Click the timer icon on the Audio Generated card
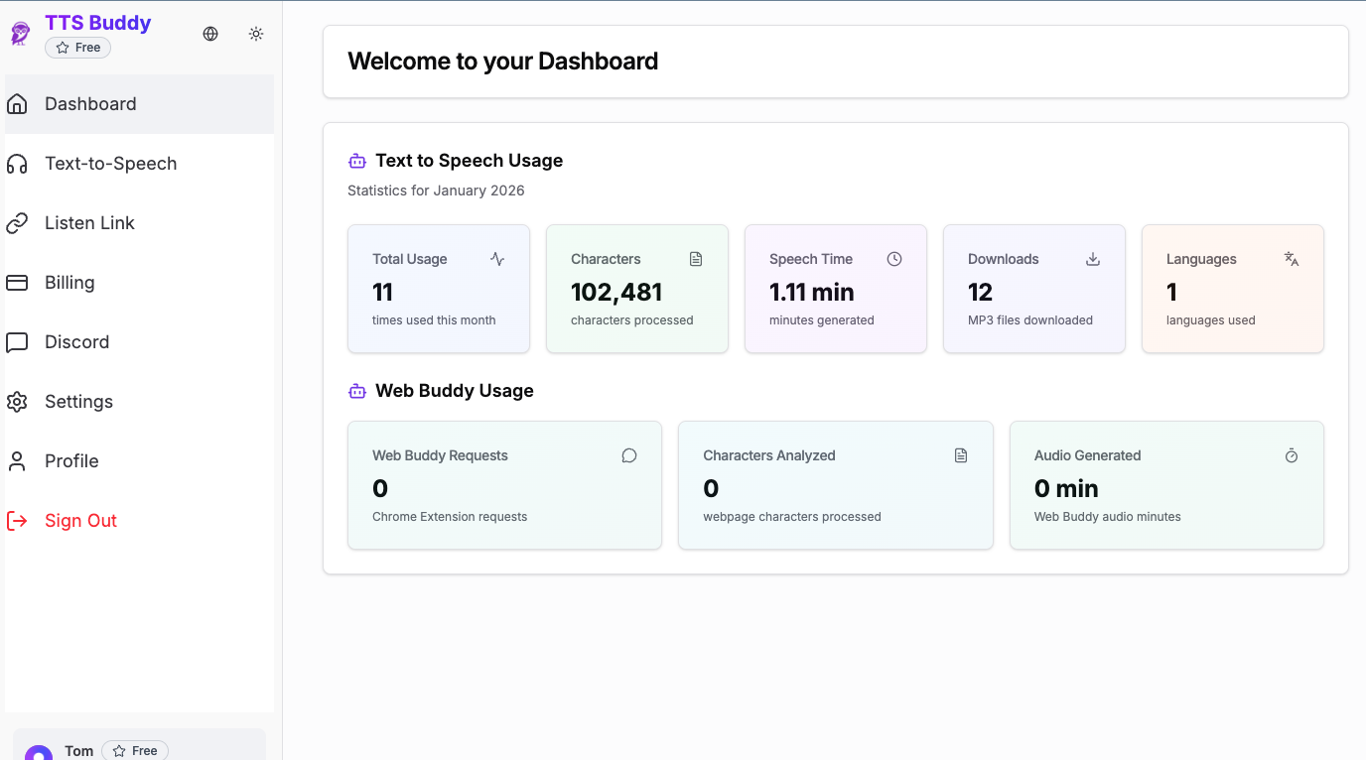Image resolution: width=1366 pixels, height=760 pixels. 1291,454
